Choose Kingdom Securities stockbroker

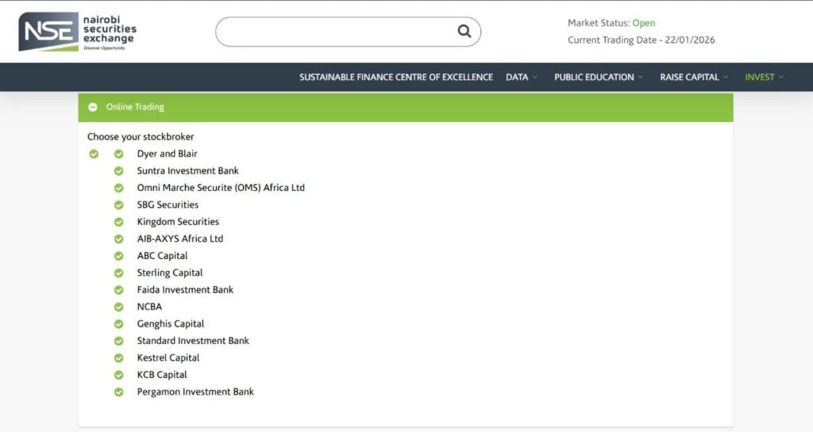178,221
